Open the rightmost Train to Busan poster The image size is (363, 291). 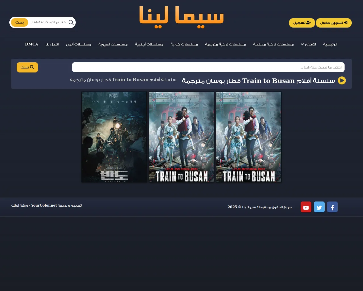(249, 137)
